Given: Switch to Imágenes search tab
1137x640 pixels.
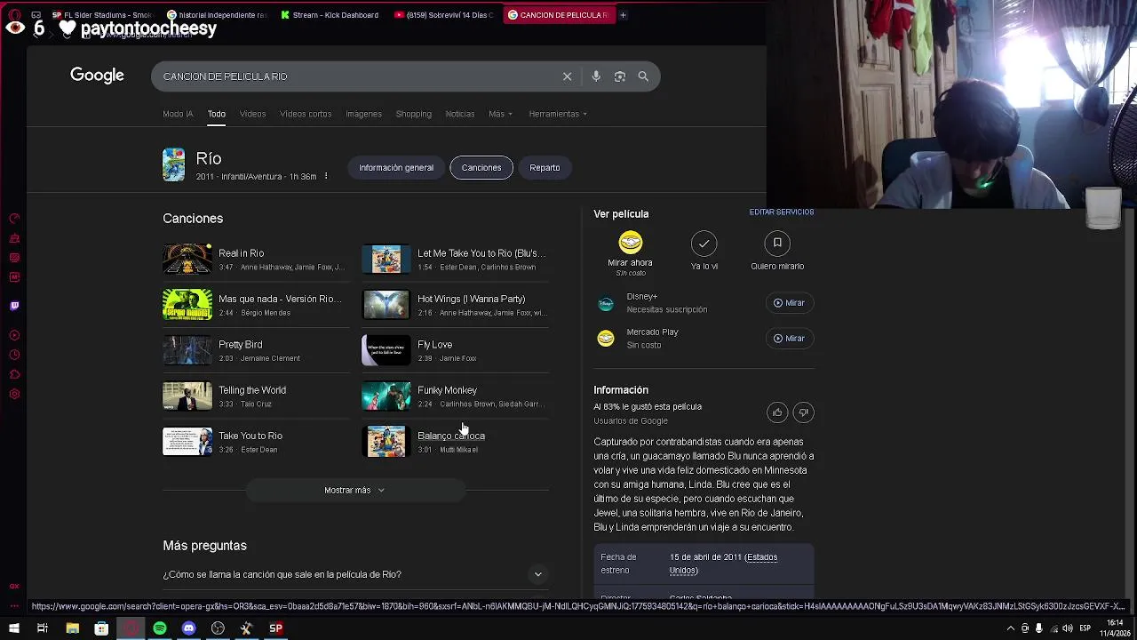Looking at the screenshot, I should [363, 114].
